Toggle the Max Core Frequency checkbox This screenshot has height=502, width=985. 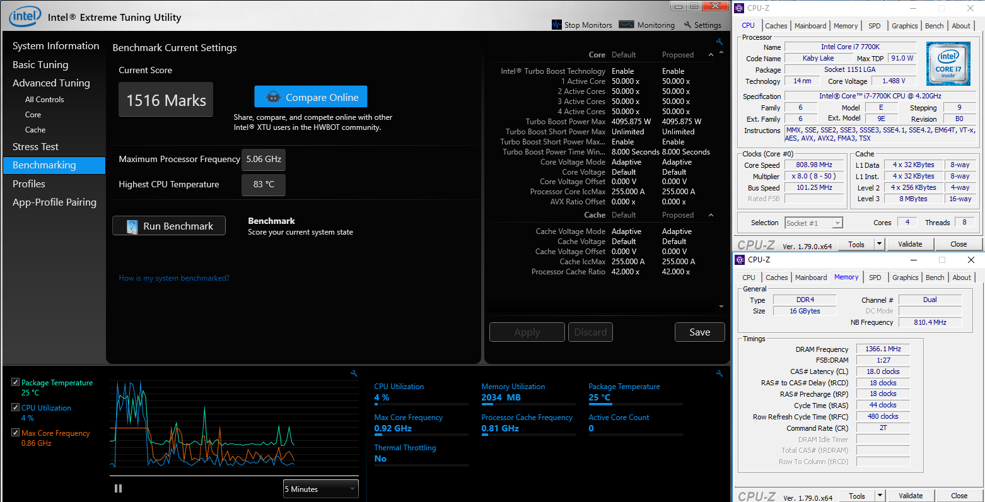coord(16,433)
